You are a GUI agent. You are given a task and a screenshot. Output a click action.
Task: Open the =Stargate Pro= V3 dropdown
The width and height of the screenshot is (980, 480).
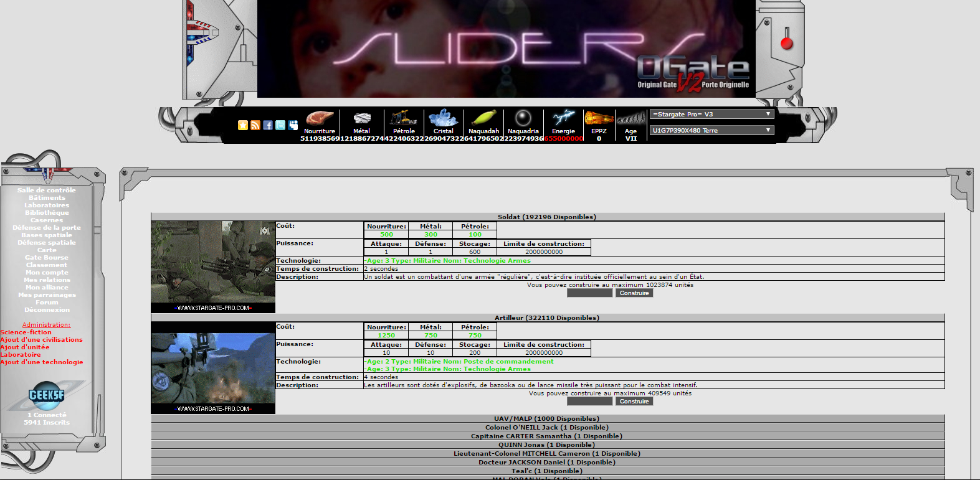(711, 114)
